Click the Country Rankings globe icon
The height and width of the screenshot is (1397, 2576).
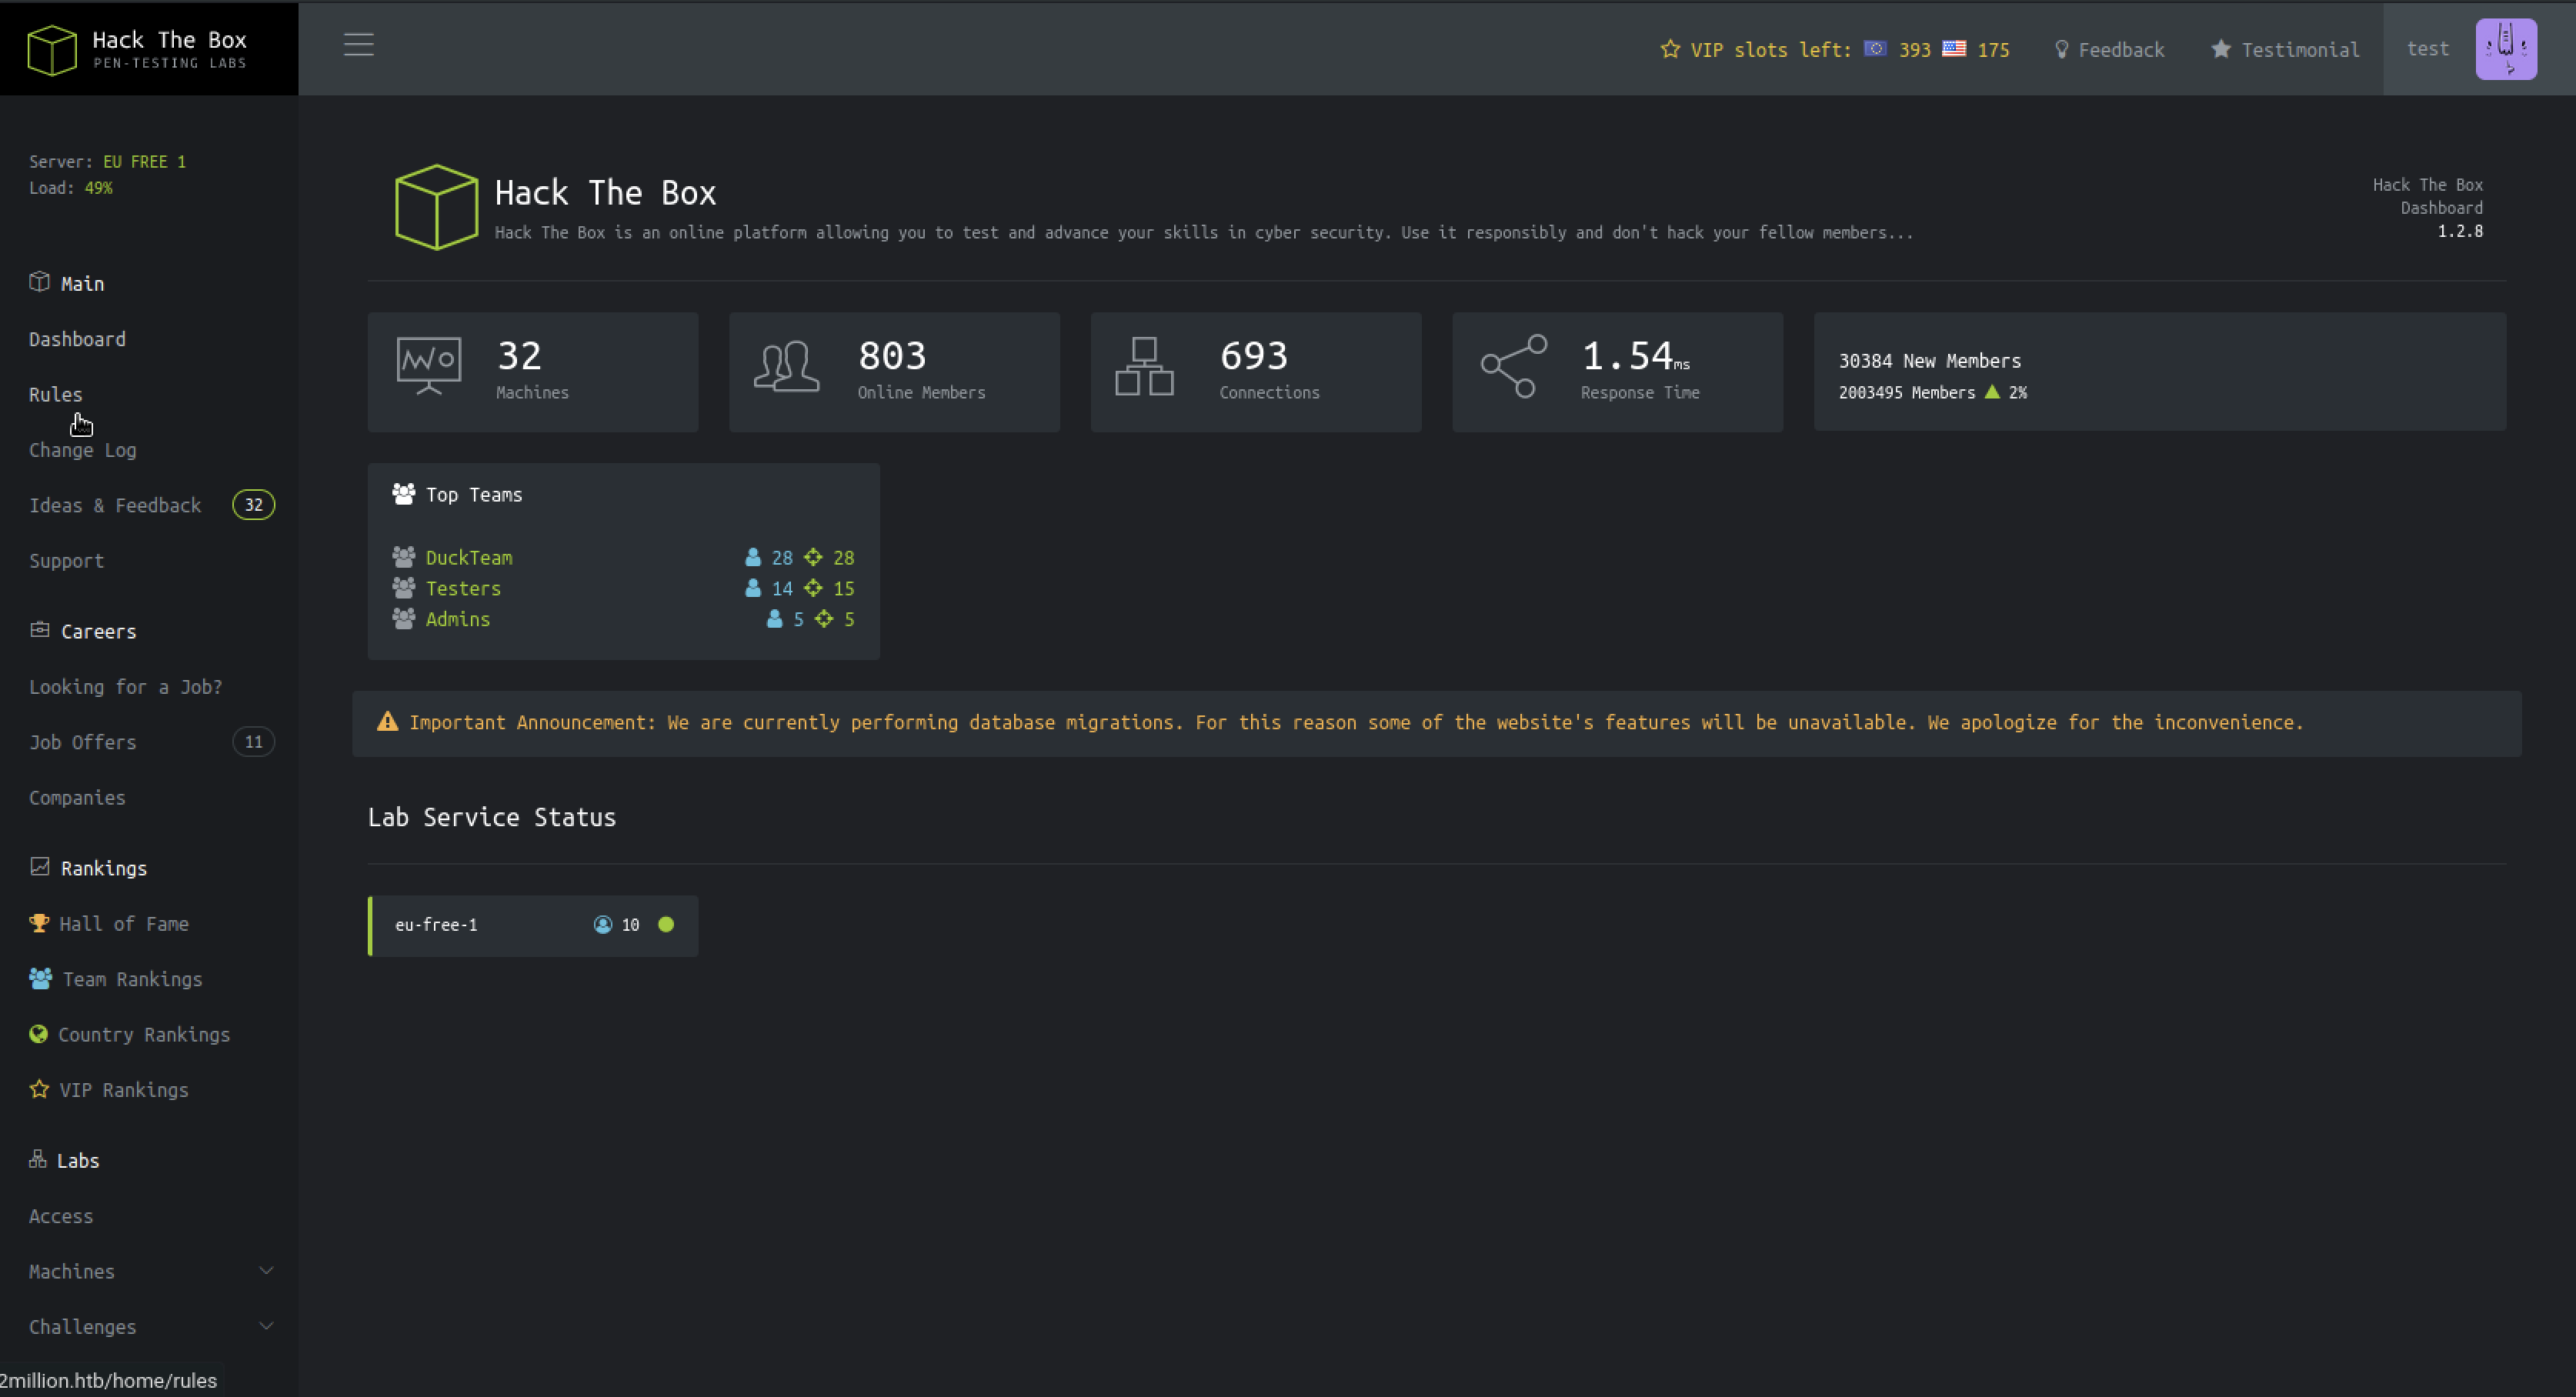pos(38,1034)
